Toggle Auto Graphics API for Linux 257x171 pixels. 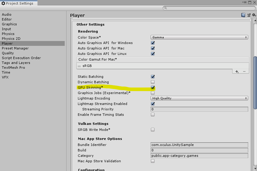(x=153, y=54)
